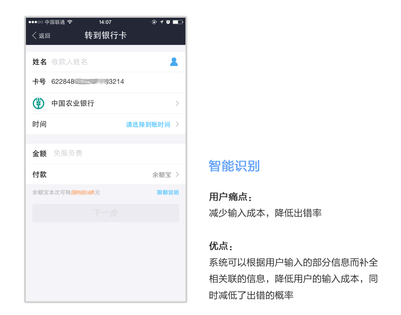Tap the rotation lock status icon
The height and width of the screenshot is (315, 401).
[154, 22]
